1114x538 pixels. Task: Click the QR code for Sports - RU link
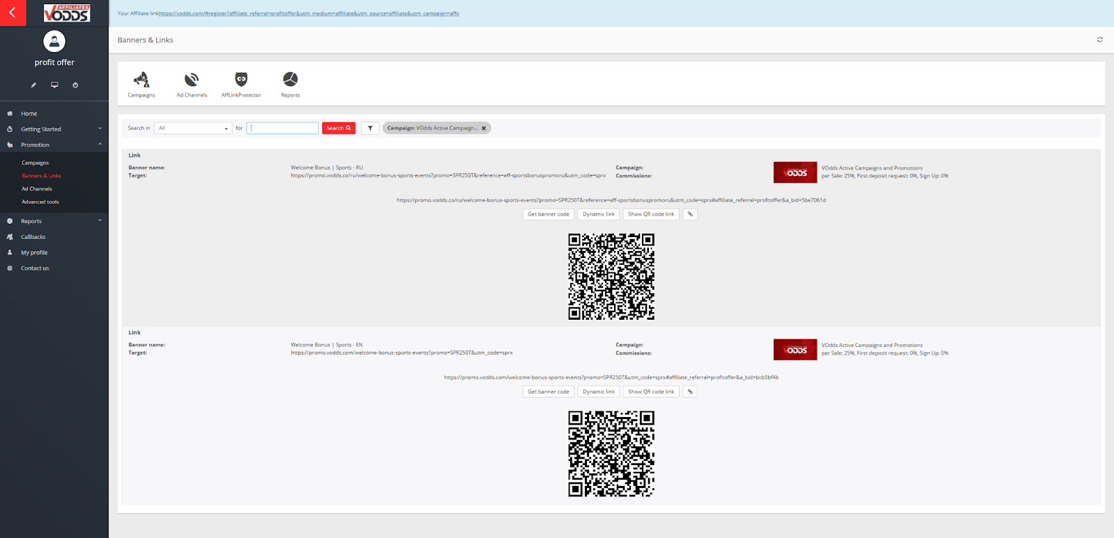(611, 277)
